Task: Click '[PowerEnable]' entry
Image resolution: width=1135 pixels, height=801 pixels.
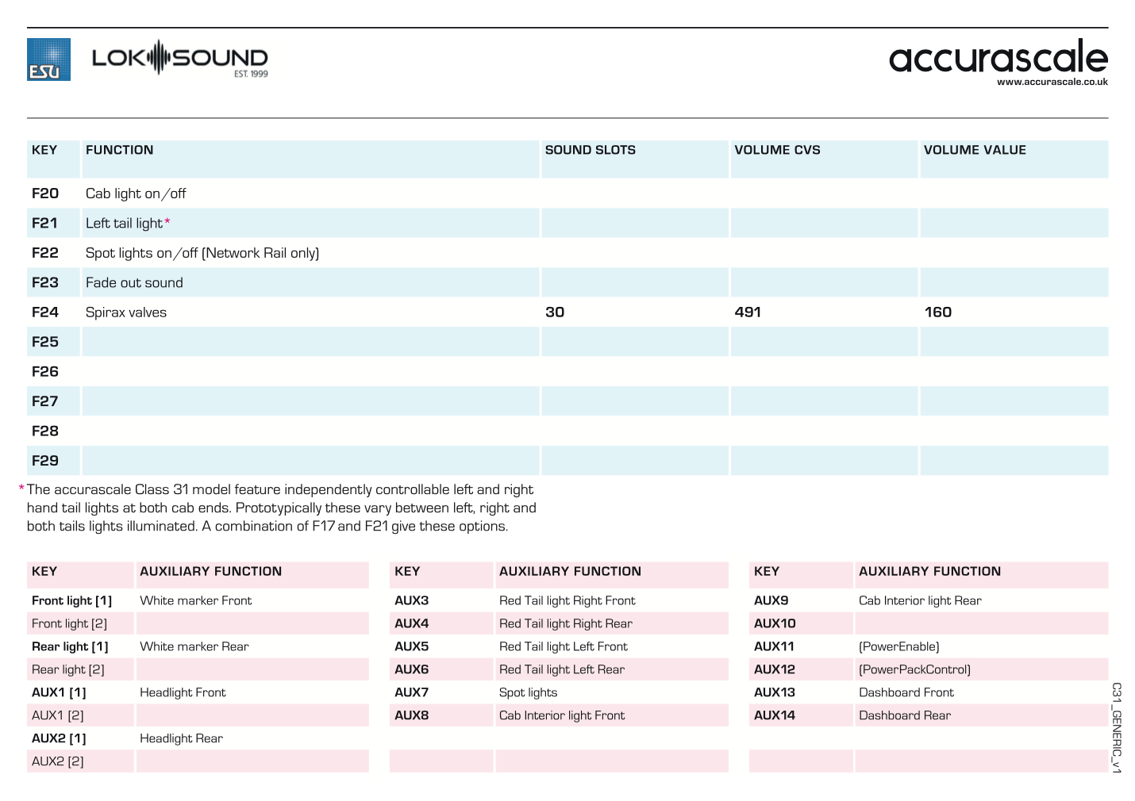Action: point(899,647)
